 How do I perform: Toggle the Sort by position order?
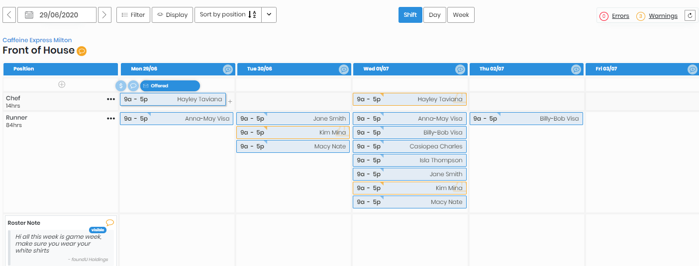click(x=228, y=15)
